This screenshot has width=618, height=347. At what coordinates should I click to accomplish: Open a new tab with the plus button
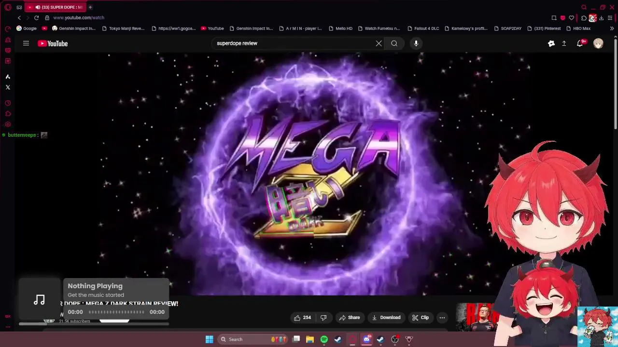click(90, 7)
